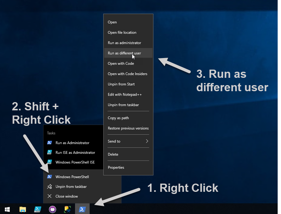Open the Send to menu entry
This screenshot has width=281, height=214.
tap(128, 141)
